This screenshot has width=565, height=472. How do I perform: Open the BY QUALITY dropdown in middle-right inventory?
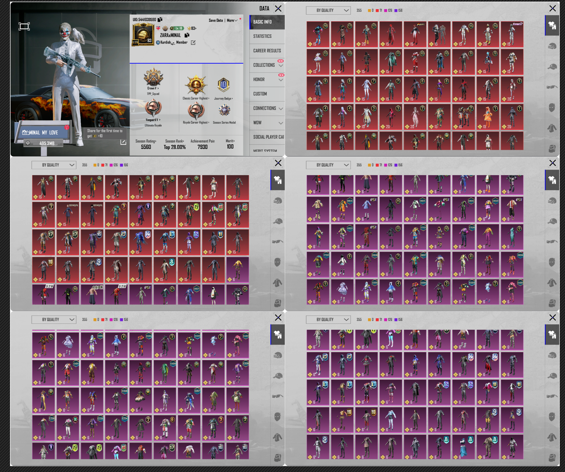(x=328, y=165)
